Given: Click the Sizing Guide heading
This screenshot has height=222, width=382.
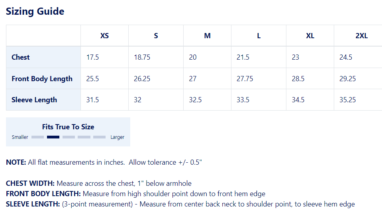Looking at the screenshot, I should click(x=35, y=11).
